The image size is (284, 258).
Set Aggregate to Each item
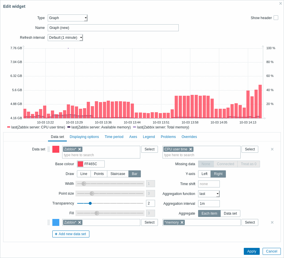click(209, 213)
